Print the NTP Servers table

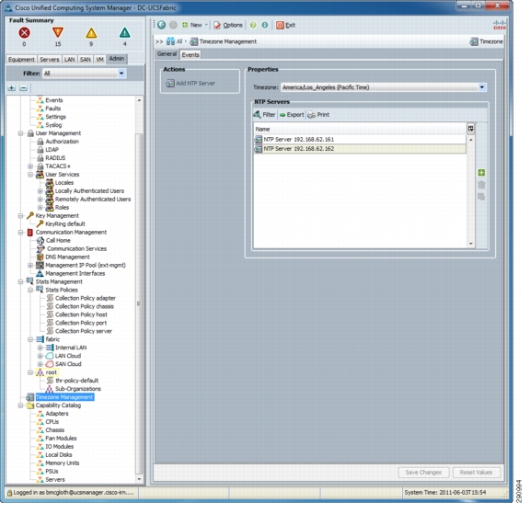(318, 115)
